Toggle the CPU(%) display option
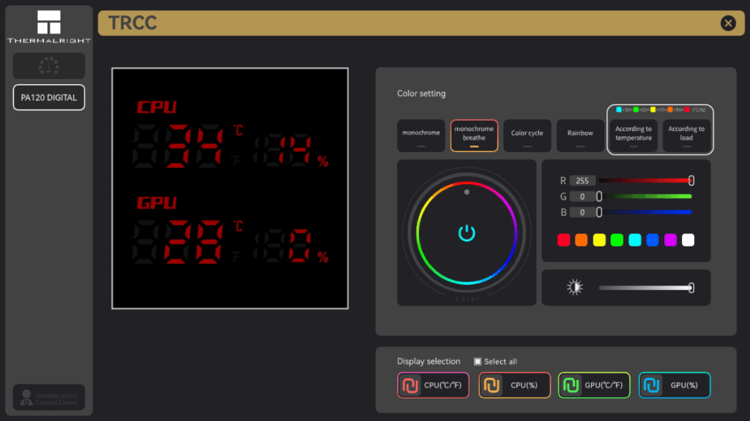The width and height of the screenshot is (750, 421). click(x=514, y=385)
